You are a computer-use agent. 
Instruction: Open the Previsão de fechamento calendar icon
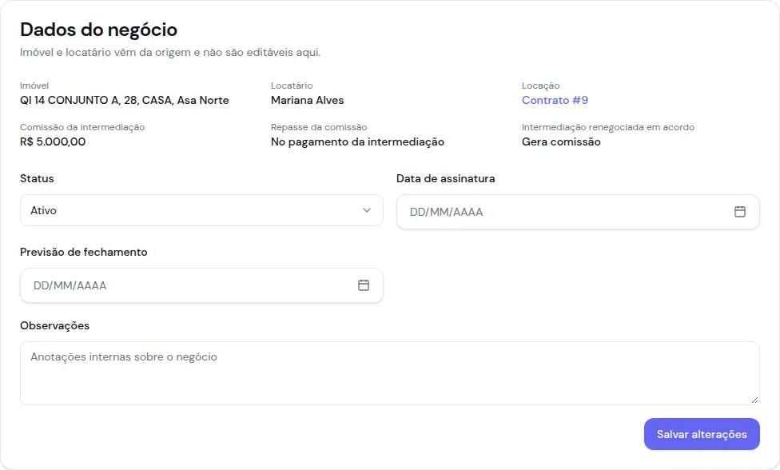[364, 285]
